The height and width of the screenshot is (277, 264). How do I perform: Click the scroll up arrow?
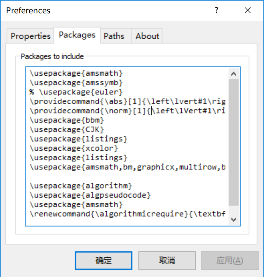pos(234,74)
